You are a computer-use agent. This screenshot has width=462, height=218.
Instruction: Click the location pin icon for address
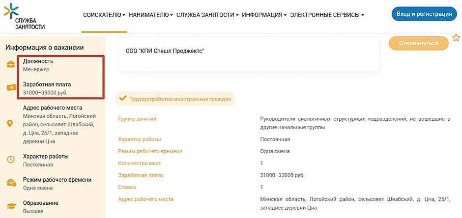pos(10,124)
